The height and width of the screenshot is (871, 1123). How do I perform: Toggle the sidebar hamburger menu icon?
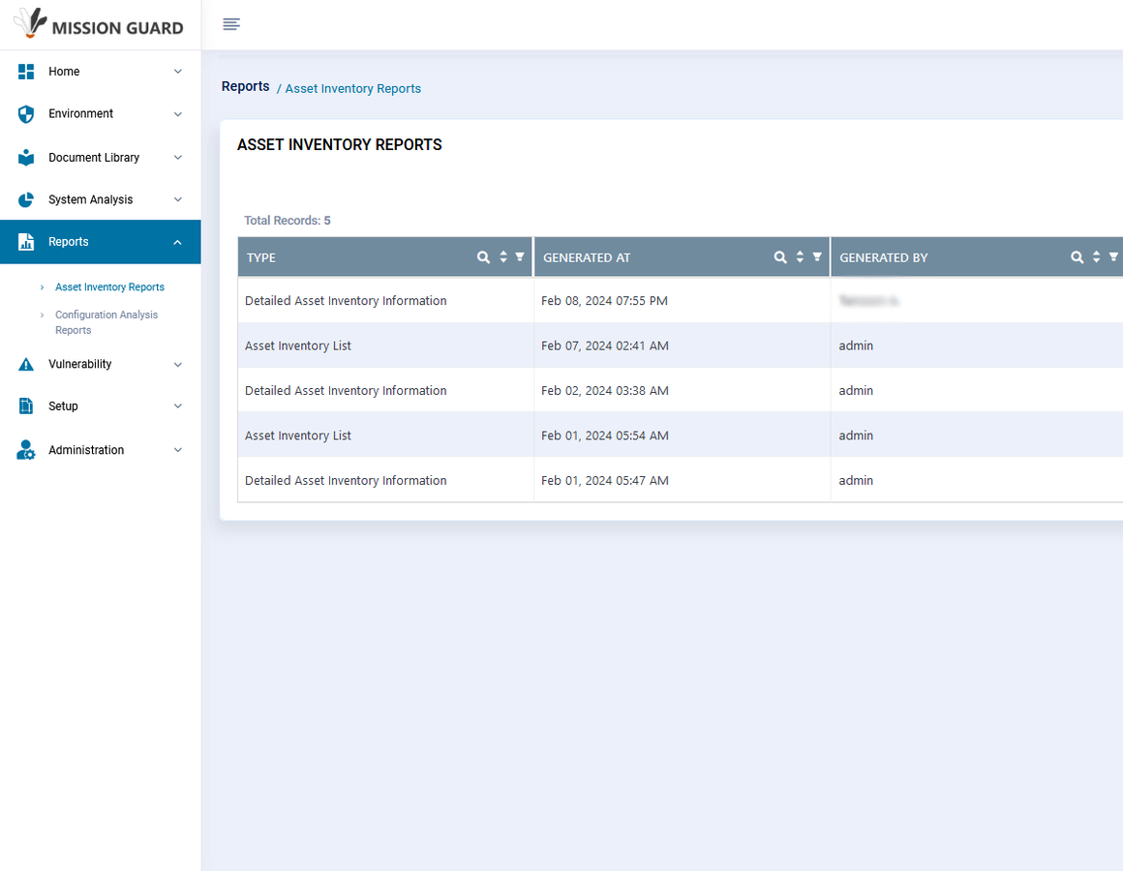click(x=231, y=24)
